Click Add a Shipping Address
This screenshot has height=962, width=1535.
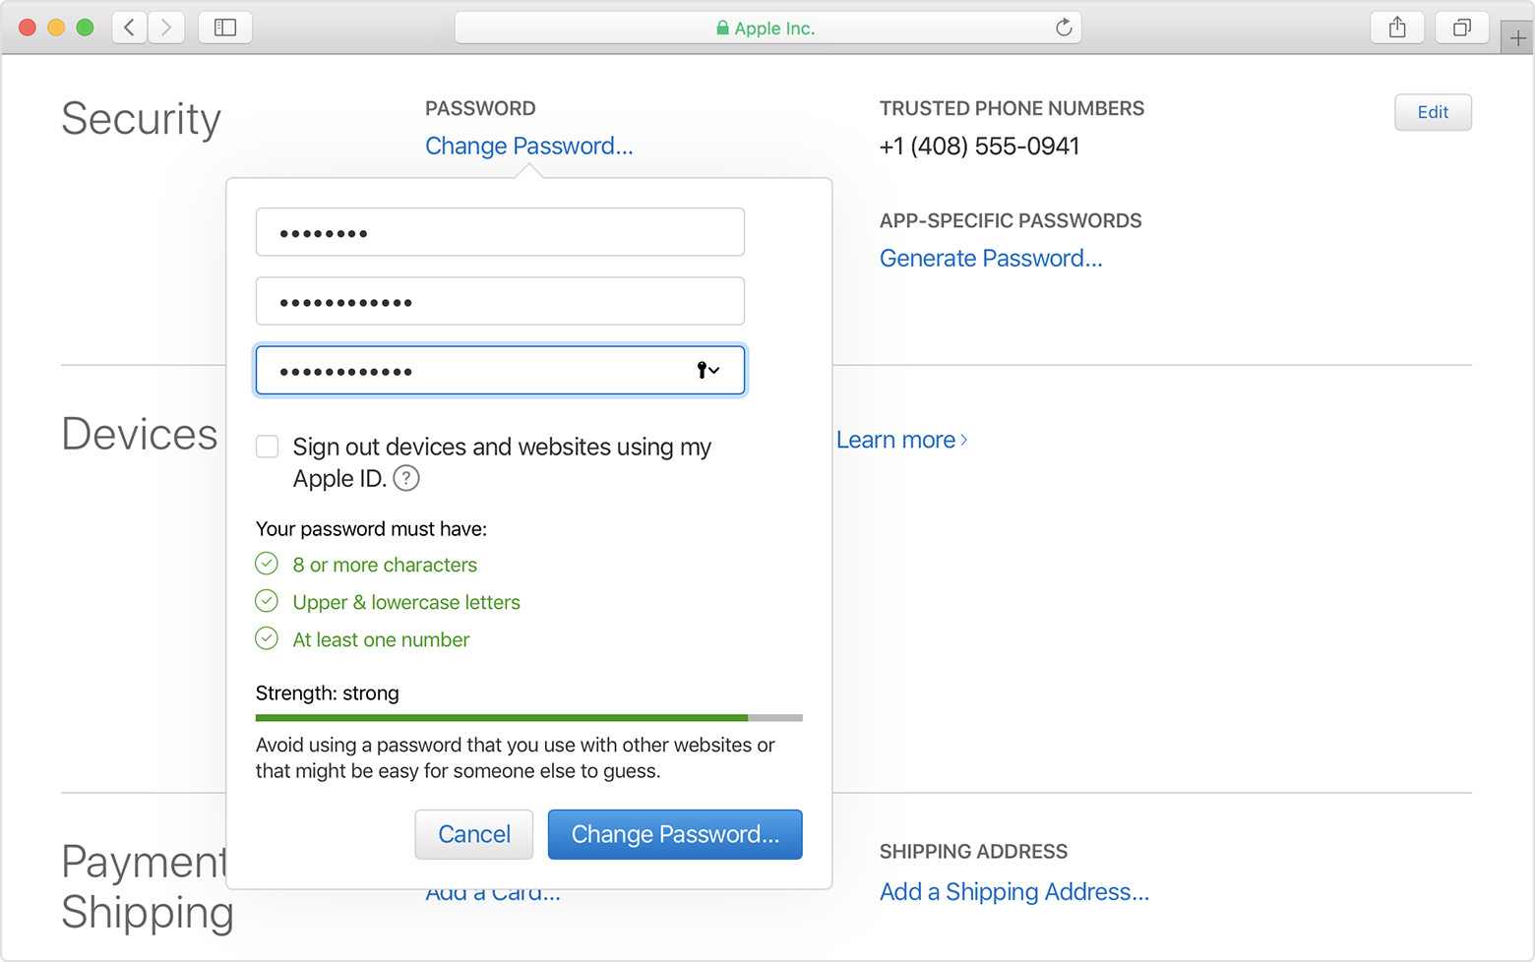click(x=1013, y=891)
